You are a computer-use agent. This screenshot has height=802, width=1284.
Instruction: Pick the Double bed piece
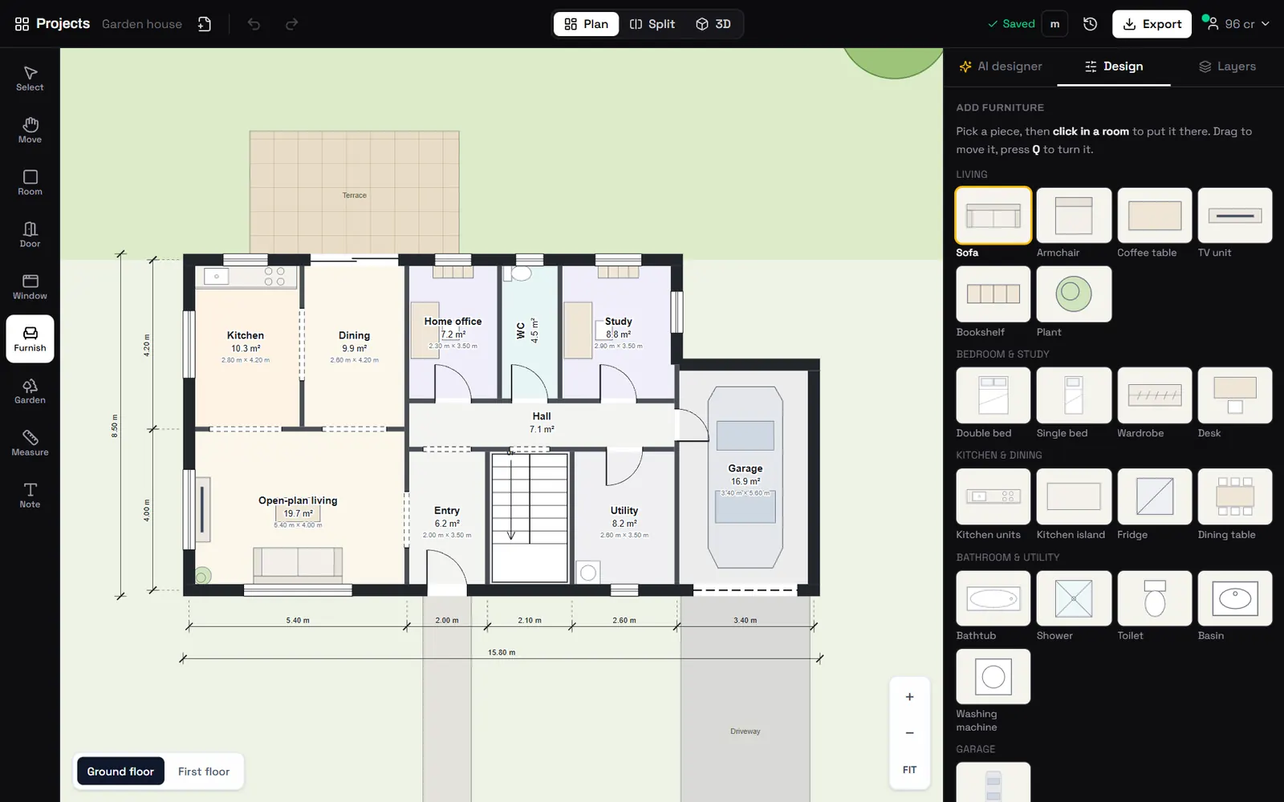point(993,395)
